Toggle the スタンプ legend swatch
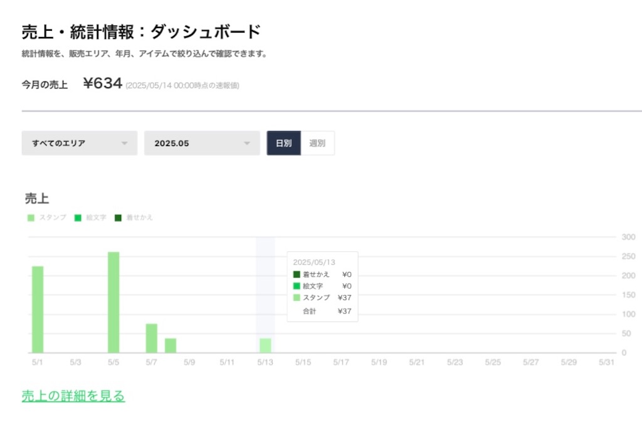The image size is (642, 435). pos(31,217)
